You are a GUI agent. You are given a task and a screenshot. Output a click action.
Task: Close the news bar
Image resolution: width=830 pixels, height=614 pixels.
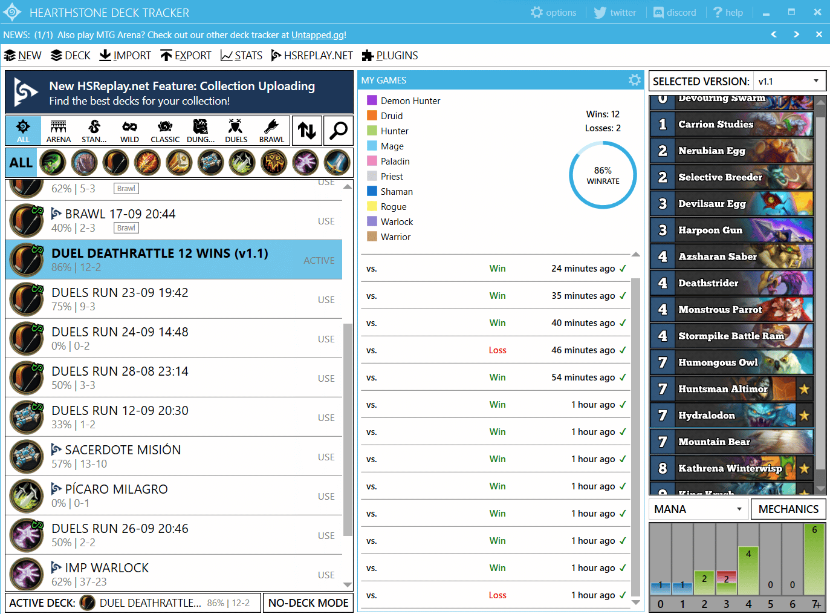point(819,34)
